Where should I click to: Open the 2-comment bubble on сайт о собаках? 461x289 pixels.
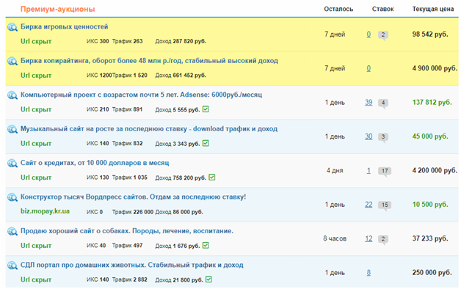[383, 239]
